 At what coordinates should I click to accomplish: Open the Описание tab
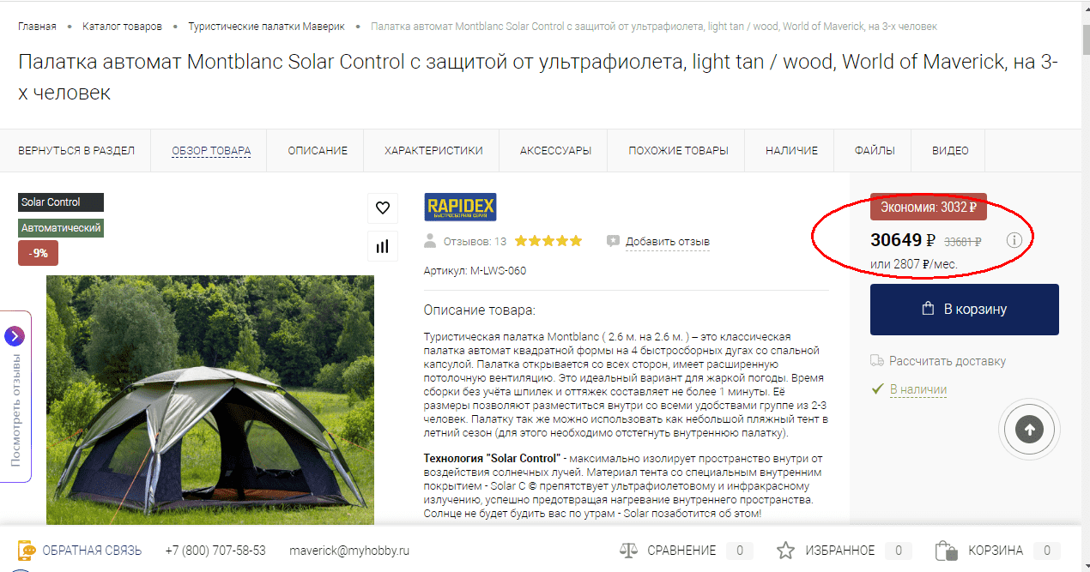coord(318,150)
